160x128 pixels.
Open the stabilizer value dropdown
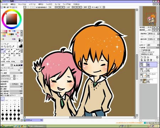point(102,7)
